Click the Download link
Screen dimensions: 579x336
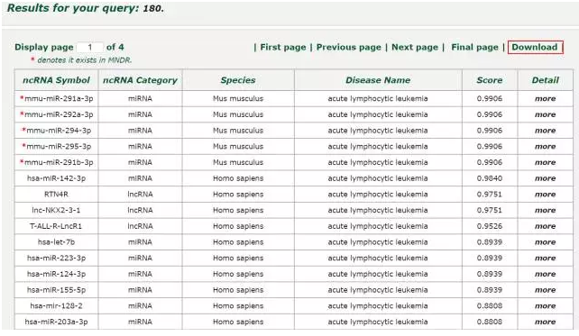pos(534,47)
